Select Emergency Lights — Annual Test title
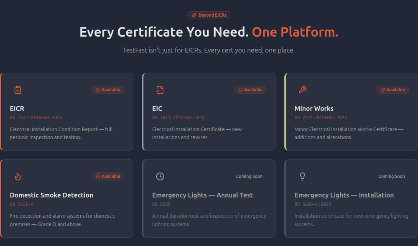The image size is (418, 246). point(203,195)
